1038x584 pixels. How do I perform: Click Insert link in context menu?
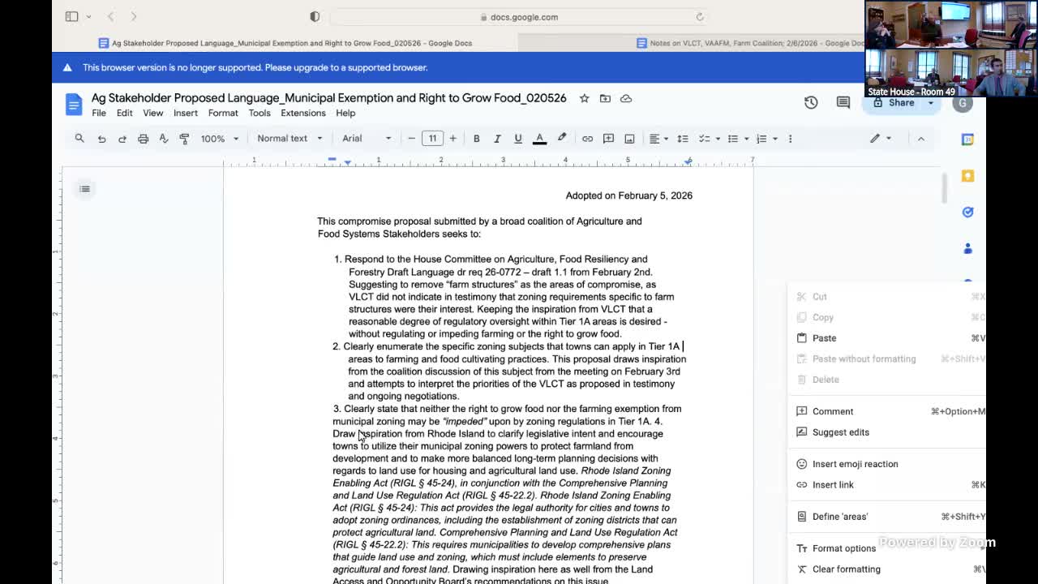pos(833,485)
